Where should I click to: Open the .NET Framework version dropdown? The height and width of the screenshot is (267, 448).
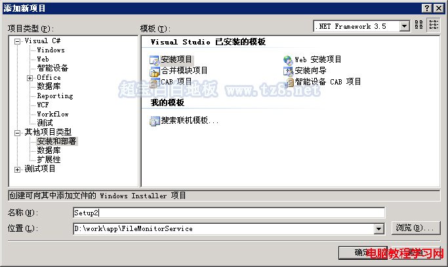tap(404, 26)
